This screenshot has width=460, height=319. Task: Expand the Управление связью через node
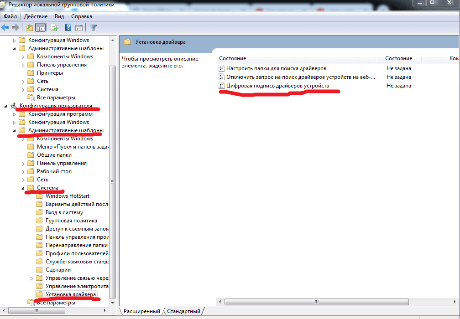coord(32,278)
